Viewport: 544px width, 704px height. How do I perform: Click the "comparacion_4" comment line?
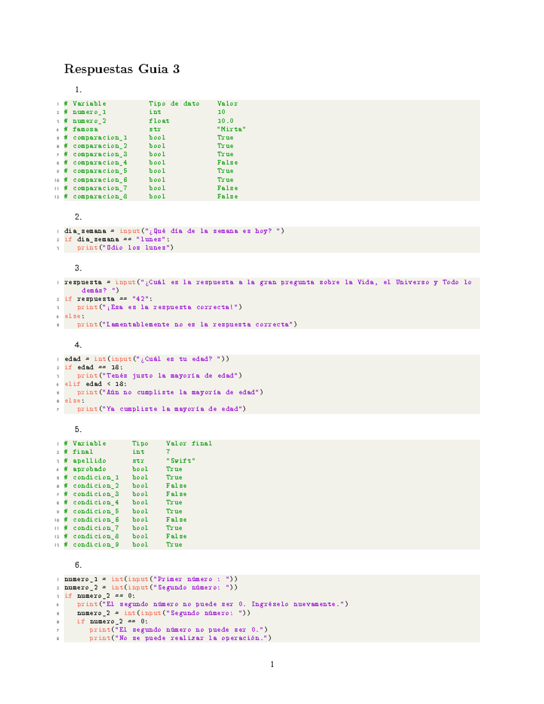point(100,163)
